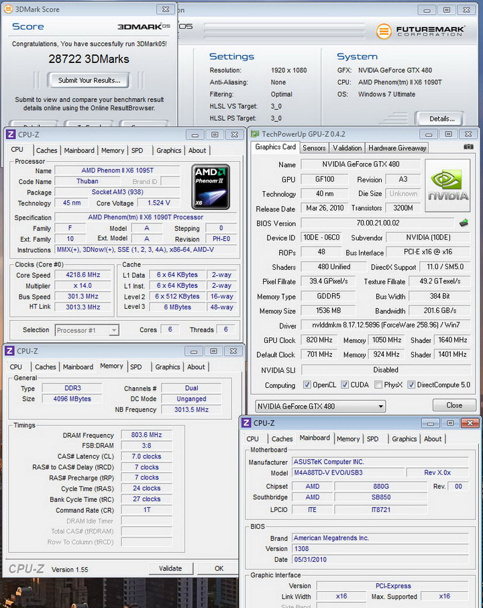Viewport: 483px width, 608px height.
Task: Toggle the DirectCompute 5.0 checkbox
Action: [x=411, y=385]
